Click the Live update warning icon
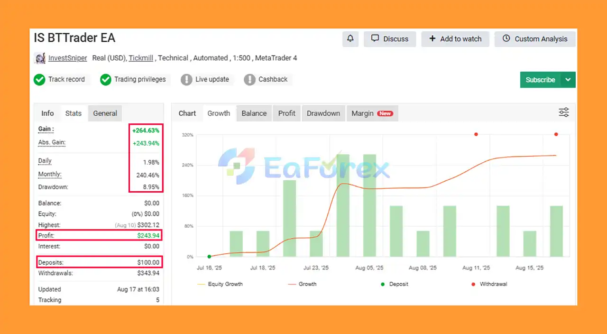The height and width of the screenshot is (334, 607). coord(186,80)
